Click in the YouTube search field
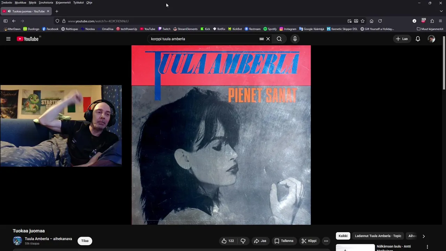 (x=204, y=39)
